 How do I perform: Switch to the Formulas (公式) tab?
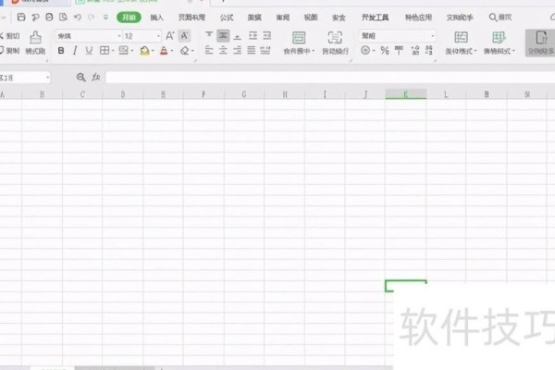pos(227,18)
